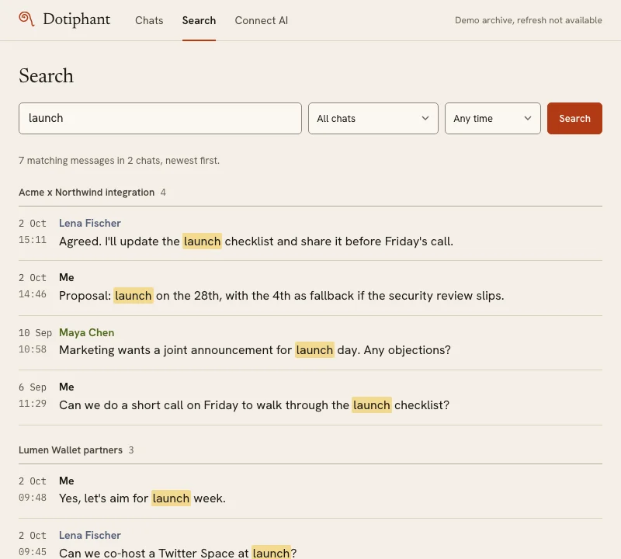Click the red Search button
Screen dimensions: 621x559
[574, 119]
